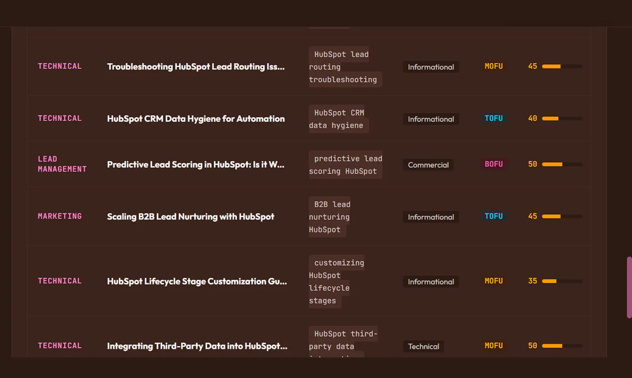Click score value 35

pyautogui.click(x=532, y=281)
